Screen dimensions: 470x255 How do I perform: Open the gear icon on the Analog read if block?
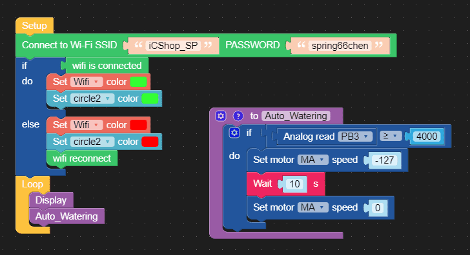coord(234,133)
